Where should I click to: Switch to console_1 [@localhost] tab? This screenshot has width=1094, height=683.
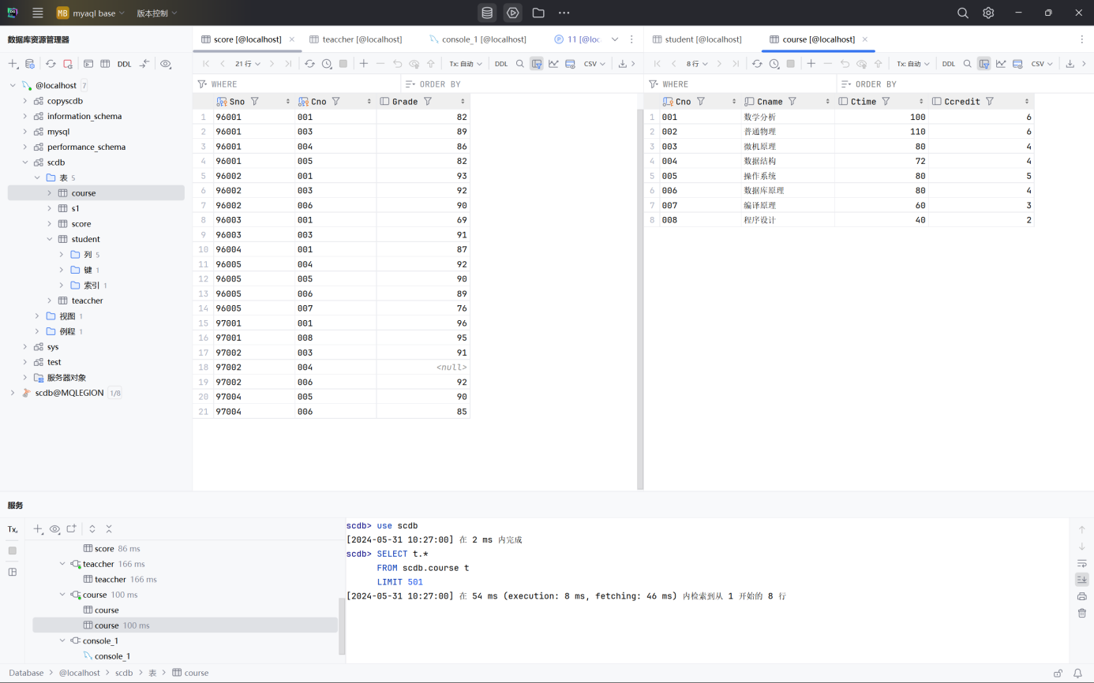coord(478,39)
